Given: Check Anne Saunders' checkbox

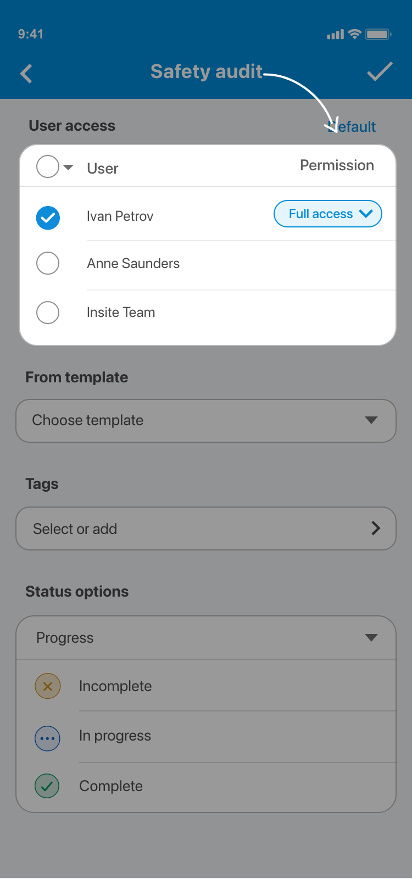Looking at the screenshot, I should click(48, 263).
